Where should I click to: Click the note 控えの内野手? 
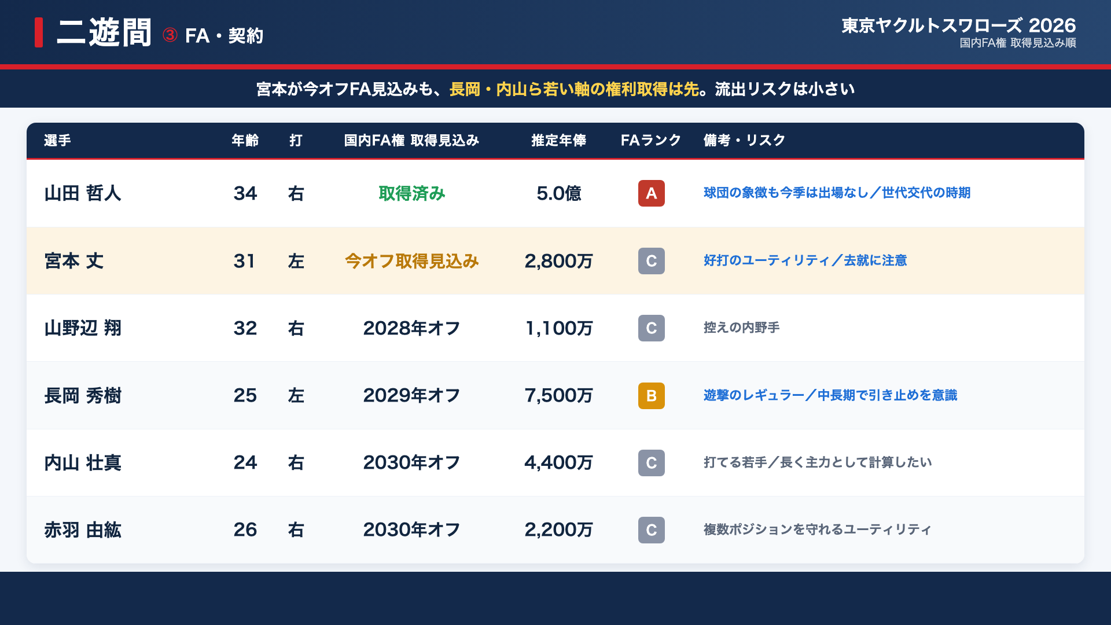741,328
